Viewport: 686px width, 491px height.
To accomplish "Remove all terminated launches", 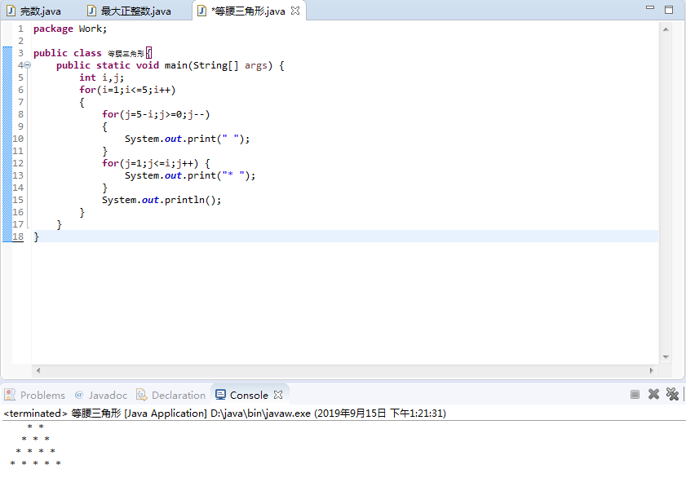I will point(672,394).
